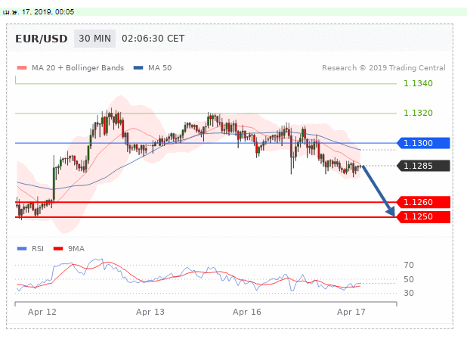Click the Research © 2019 Trading Central credit

tap(384, 68)
